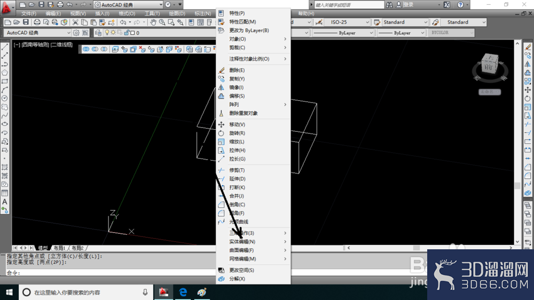Select the Move tool icon in the right toolbar

pos(528,90)
